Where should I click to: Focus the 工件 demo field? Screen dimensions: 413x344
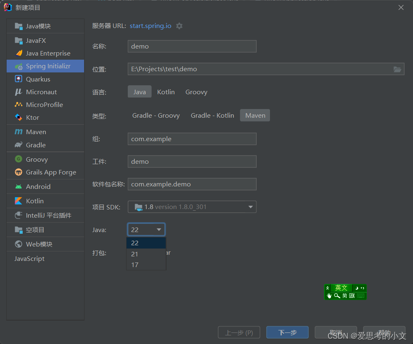192,161
